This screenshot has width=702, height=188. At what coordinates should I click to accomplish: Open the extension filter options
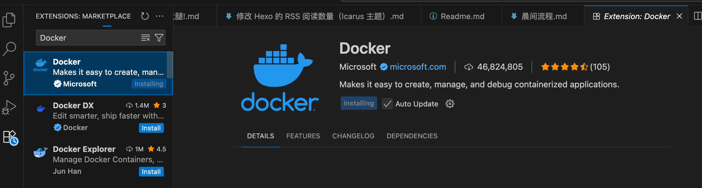tap(159, 38)
